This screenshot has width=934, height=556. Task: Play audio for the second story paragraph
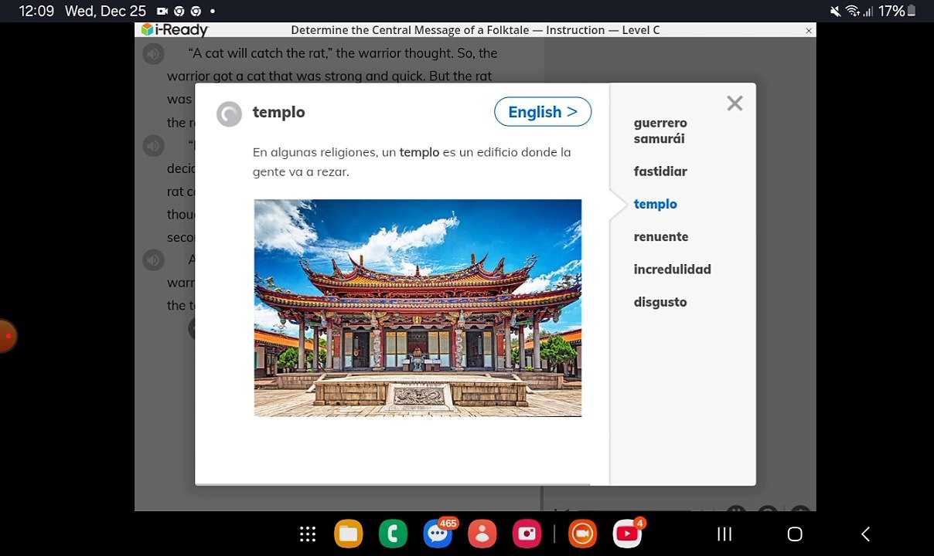(x=153, y=145)
